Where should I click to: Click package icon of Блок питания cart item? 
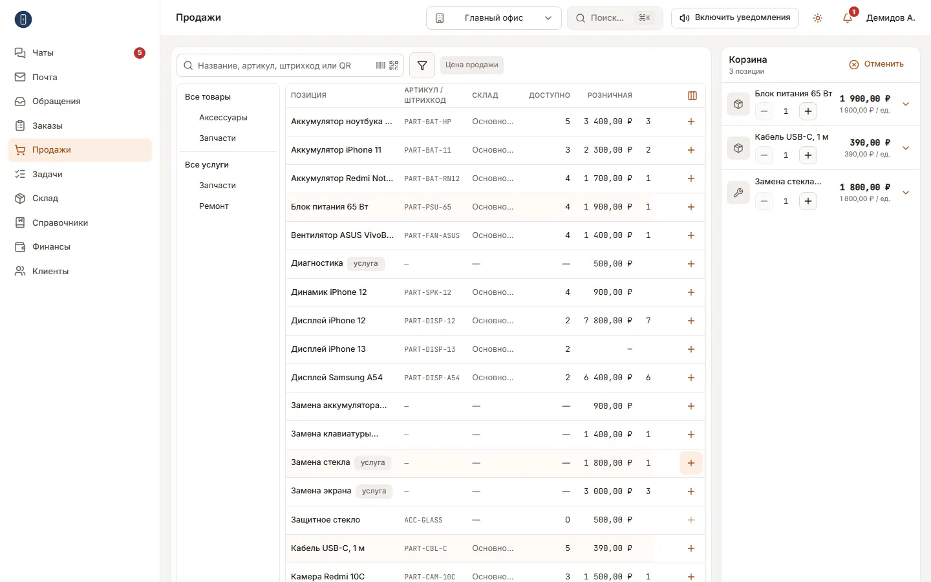click(x=738, y=104)
